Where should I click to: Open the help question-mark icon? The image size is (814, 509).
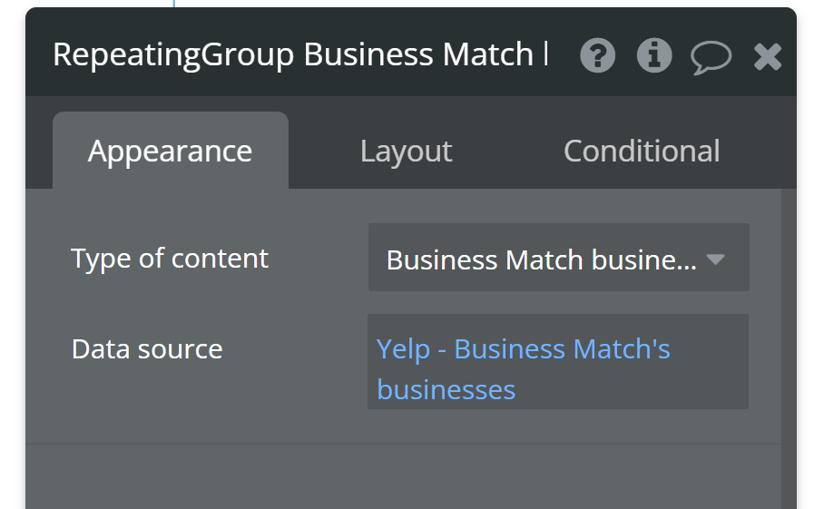pyautogui.click(x=597, y=56)
